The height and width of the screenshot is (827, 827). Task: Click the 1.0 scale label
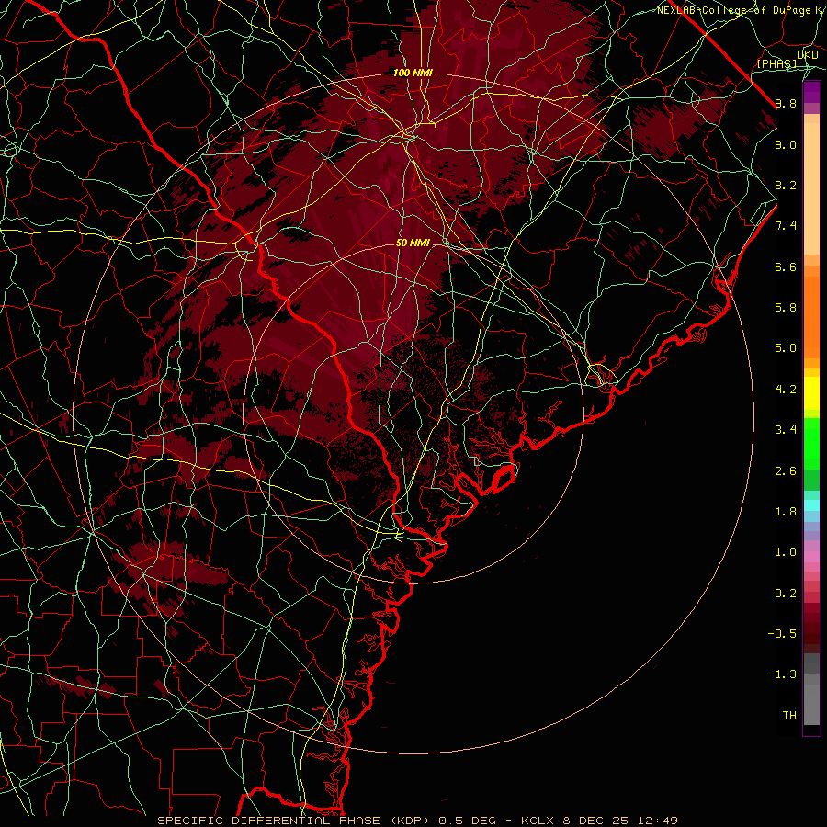coord(786,552)
